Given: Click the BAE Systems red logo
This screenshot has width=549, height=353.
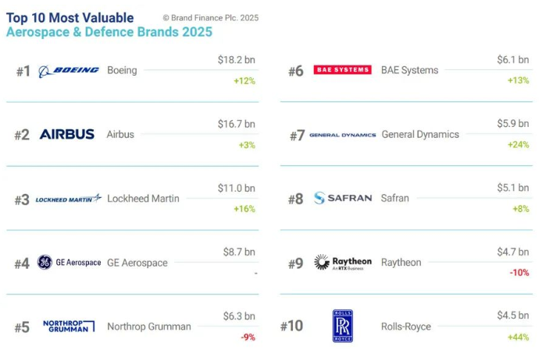Looking at the screenshot, I should pos(342,70).
